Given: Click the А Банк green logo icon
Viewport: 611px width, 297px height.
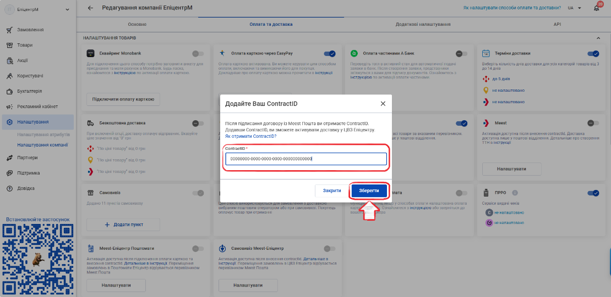Looking at the screenshot, I should coord(354,53).
